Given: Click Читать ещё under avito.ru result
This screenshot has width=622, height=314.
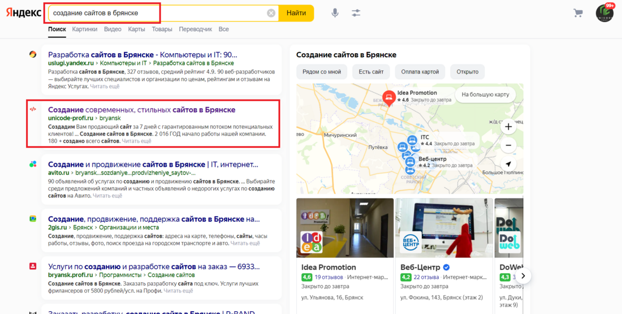Looking at the screenshot, I should tap(107, 196).
